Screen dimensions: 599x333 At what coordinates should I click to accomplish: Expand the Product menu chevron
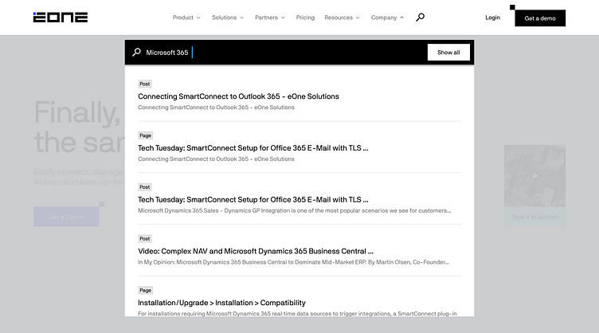click(198, 18)
